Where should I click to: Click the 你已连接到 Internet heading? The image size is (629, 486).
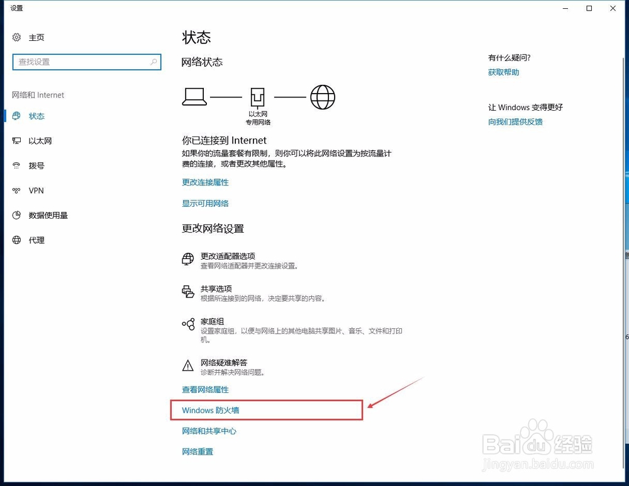click(x=224, y=140)
